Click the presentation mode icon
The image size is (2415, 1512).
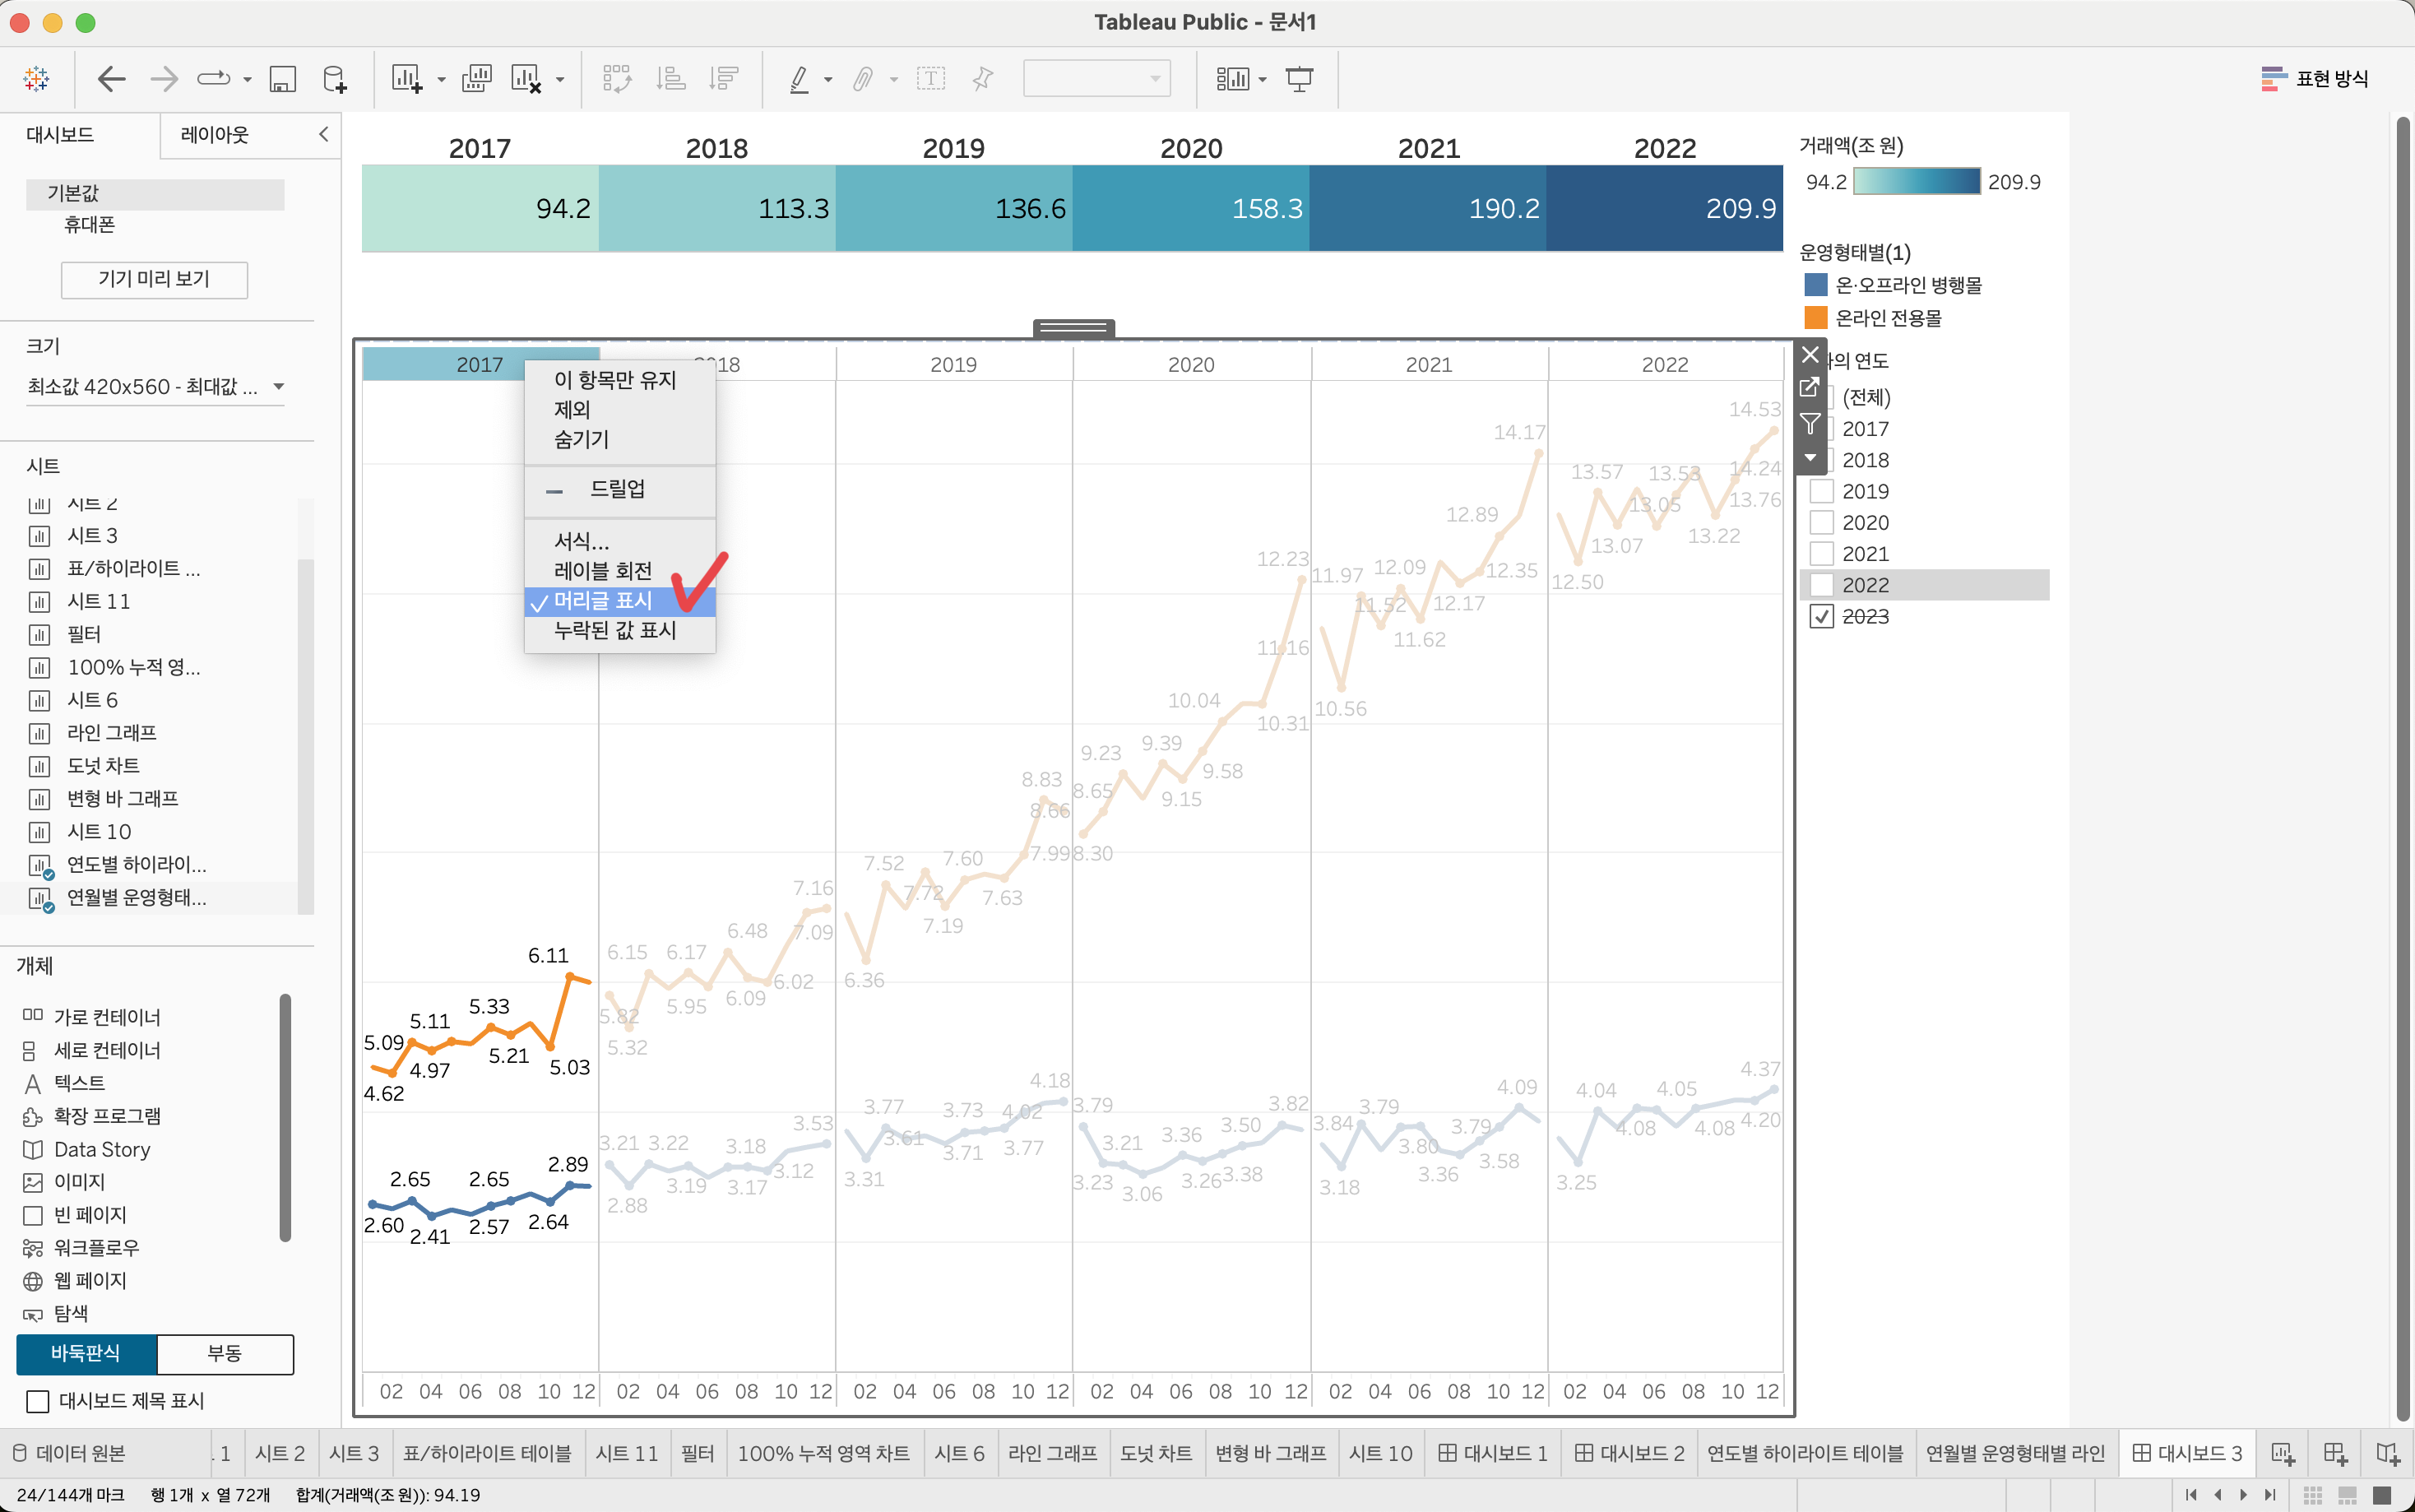1299,79
